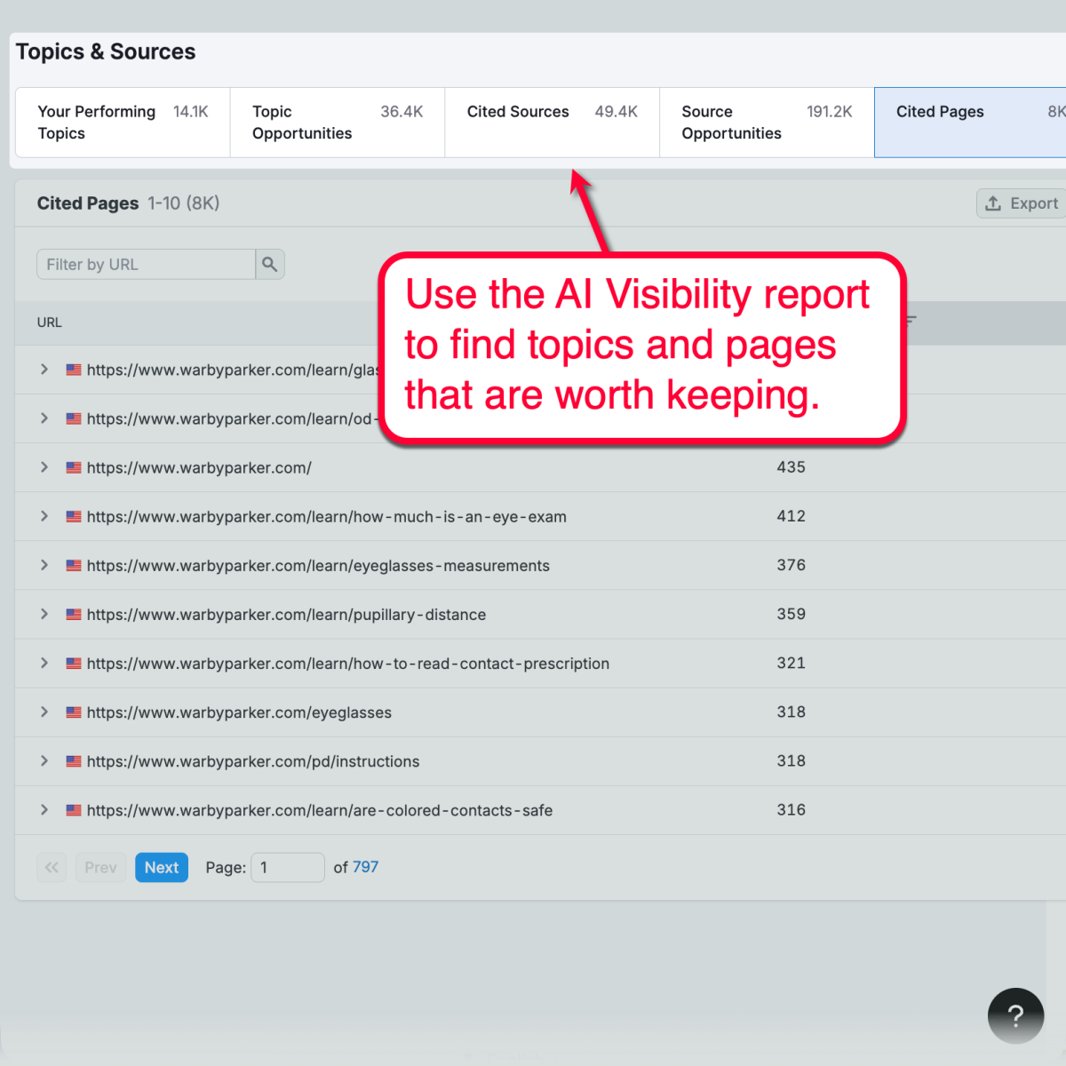The width and height of the screenshot is (1066, 1066).
Task: Open the how-to-read-contact-prescription URL link
Action: pyautogui.click(x=348, y=664)
